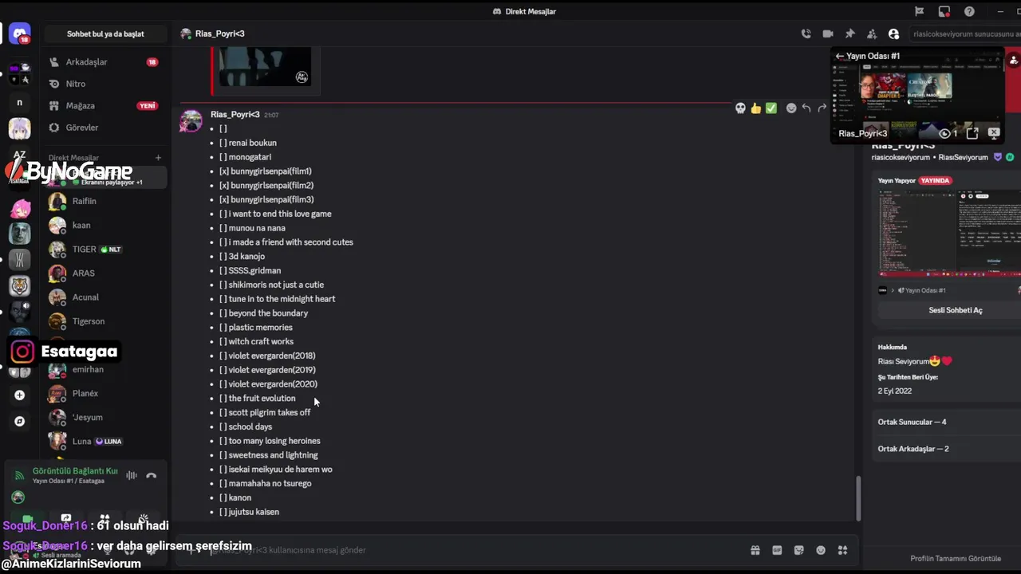Open the stream preview thumbnail in profile panel

pyautogui.click(x=949, y=234)
